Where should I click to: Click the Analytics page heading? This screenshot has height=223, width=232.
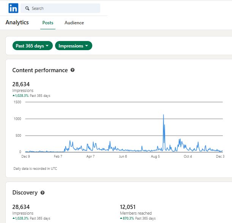(17, 22)
